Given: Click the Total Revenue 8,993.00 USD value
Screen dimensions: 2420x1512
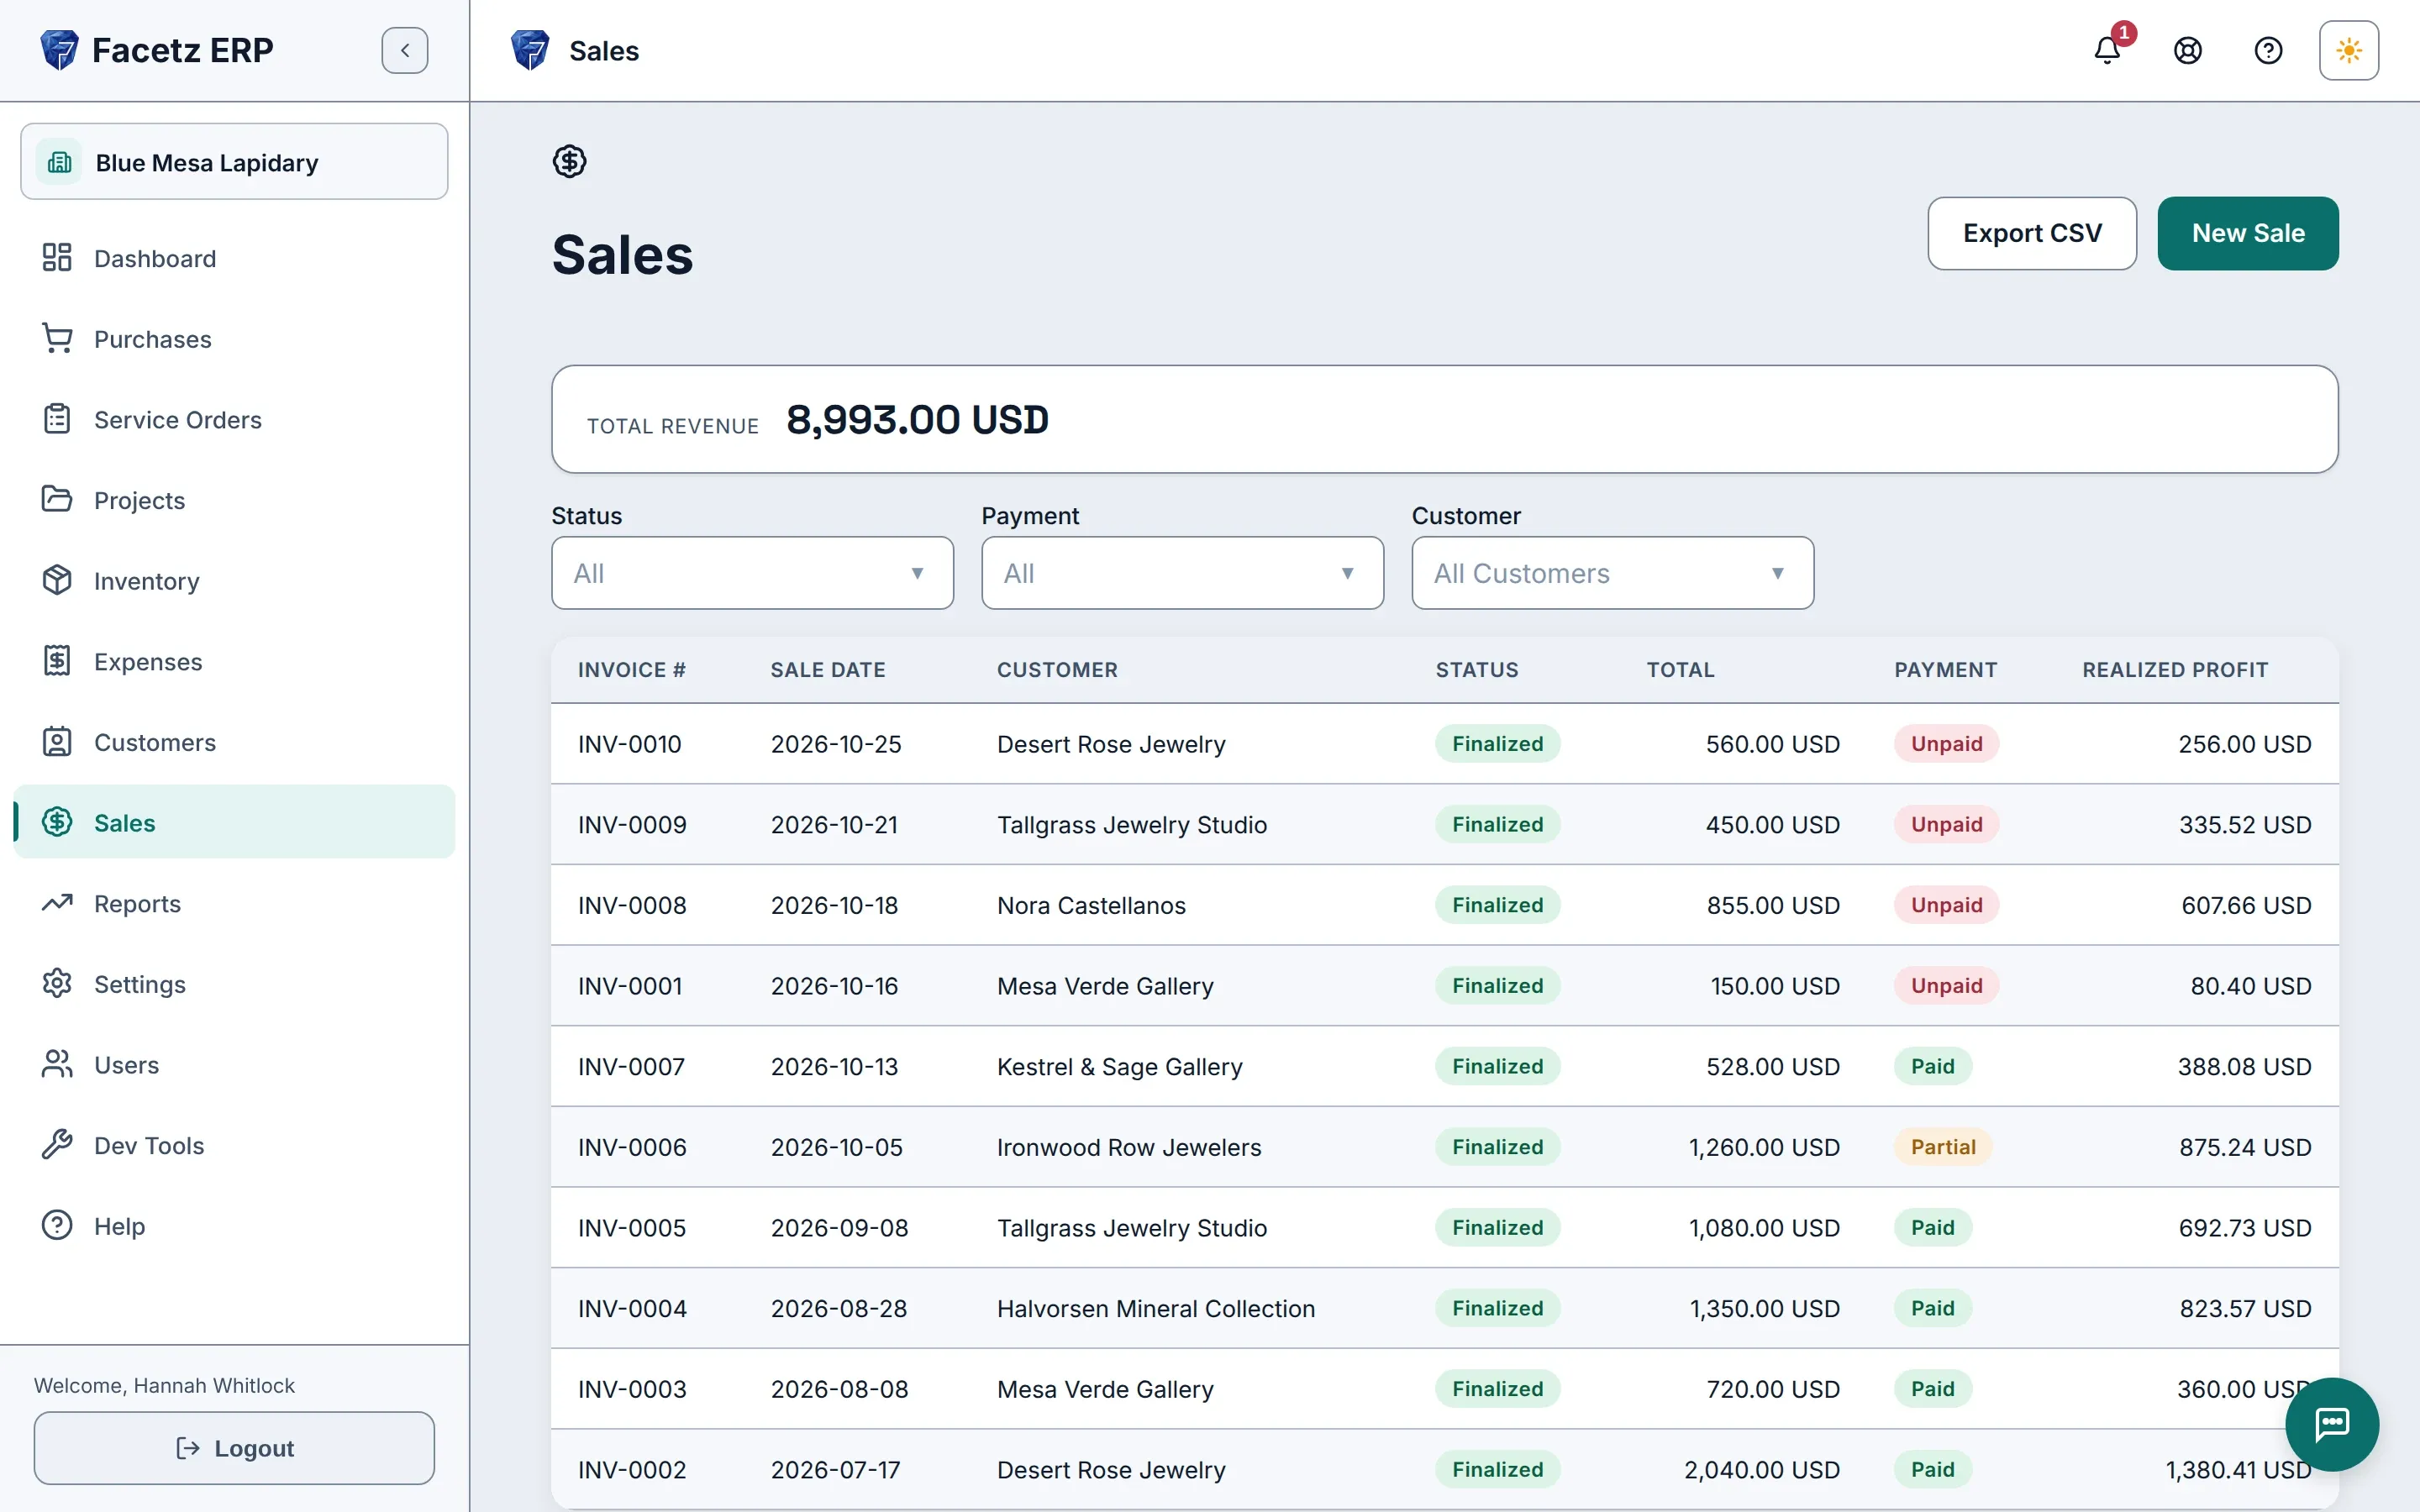Looking at the screenshot, I should [917, 419].
